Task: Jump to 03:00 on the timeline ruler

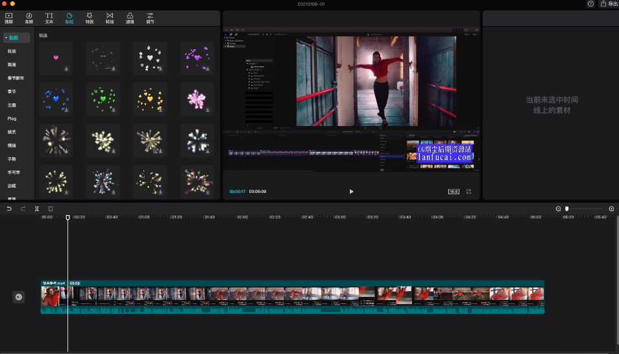Action: point(339,217)
